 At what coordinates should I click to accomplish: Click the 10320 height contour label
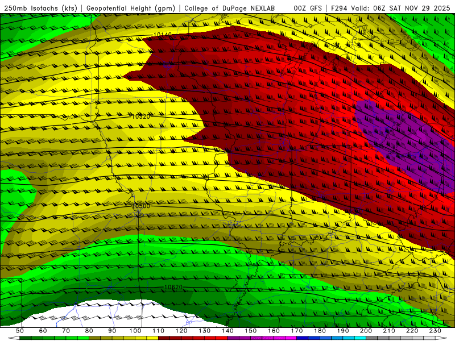140,117
